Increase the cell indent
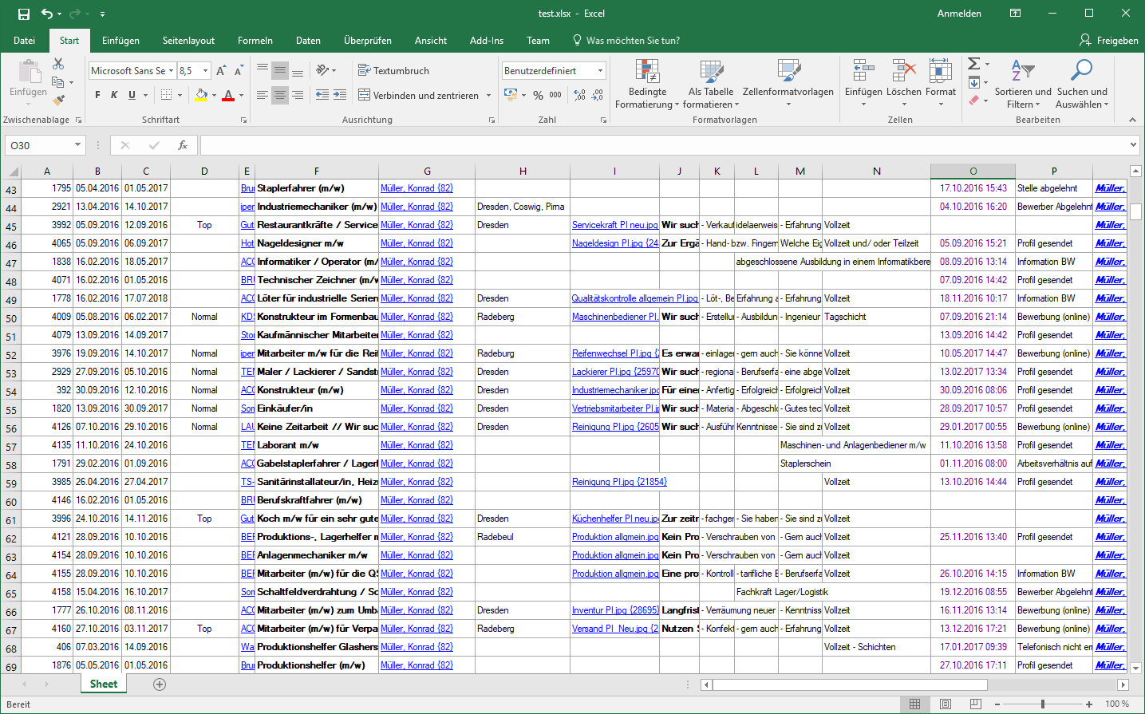 [340, 95]
